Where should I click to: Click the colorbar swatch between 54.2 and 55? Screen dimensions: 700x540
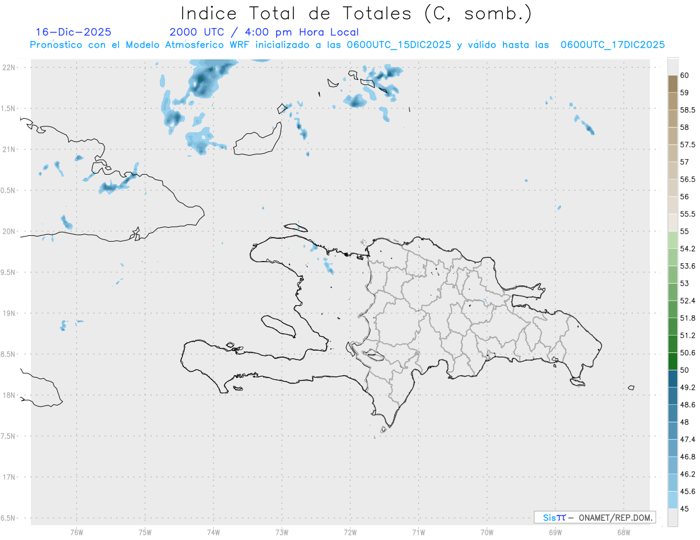coord(673,240)
